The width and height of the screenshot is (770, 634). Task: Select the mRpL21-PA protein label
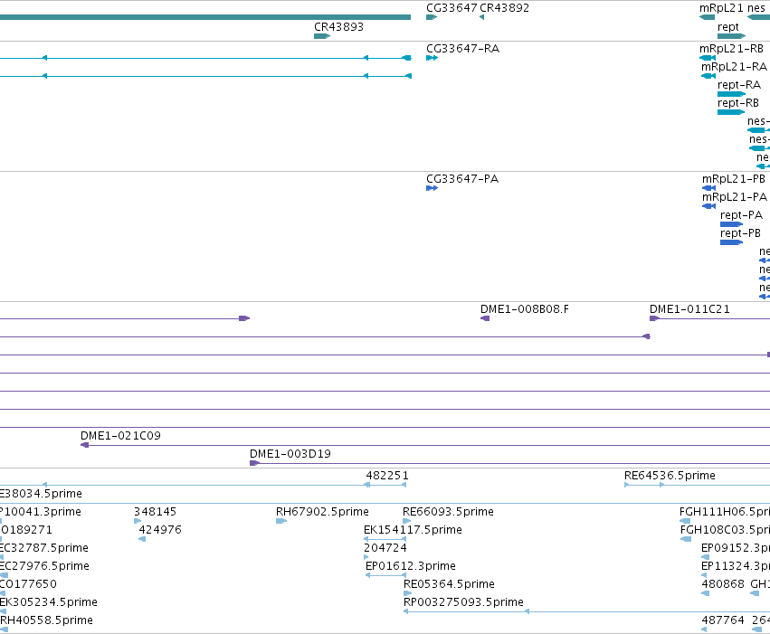735,197
